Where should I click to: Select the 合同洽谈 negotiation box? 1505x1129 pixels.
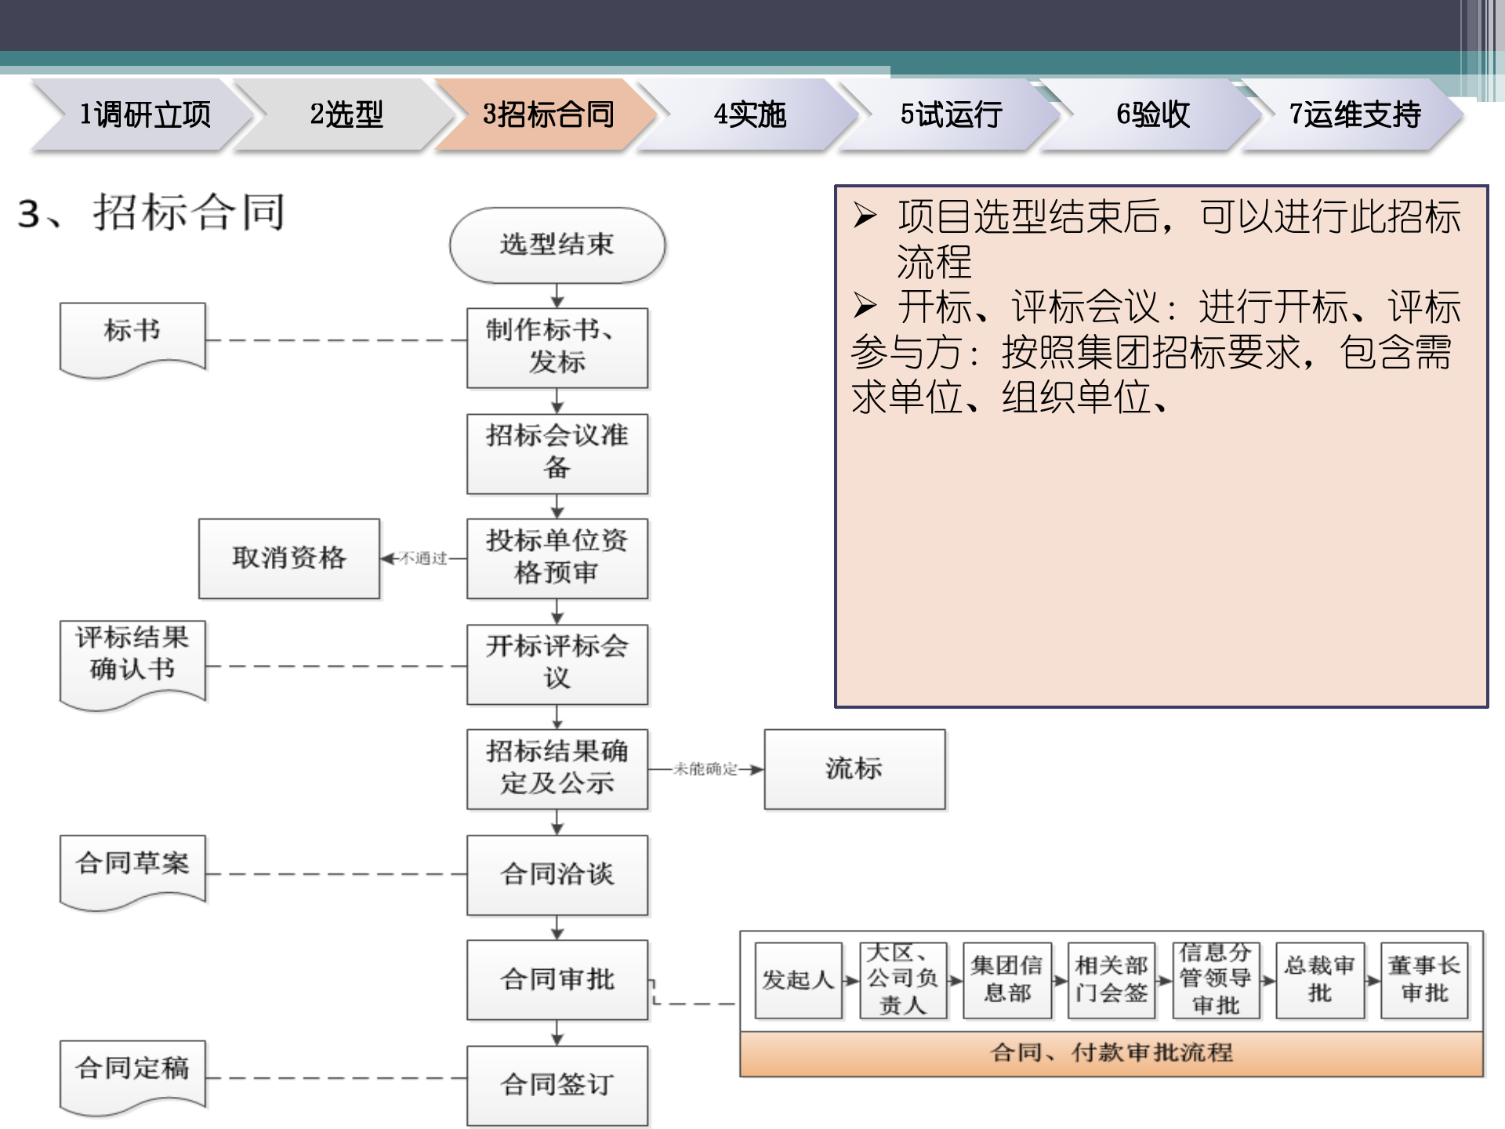(x=558, y=876)
